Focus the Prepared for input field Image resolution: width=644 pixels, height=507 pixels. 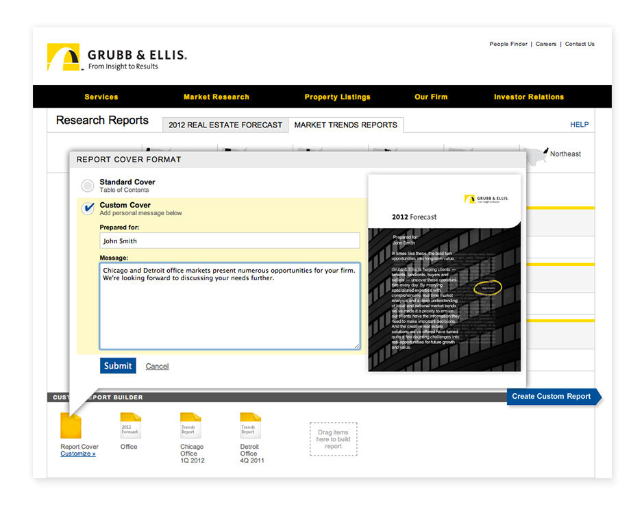230,240
